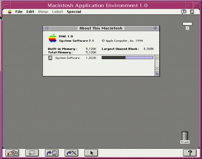Viewport: 202px width, 159px height.
Task: Click the Macintosh Application Environment title bar
Action: 98,5
